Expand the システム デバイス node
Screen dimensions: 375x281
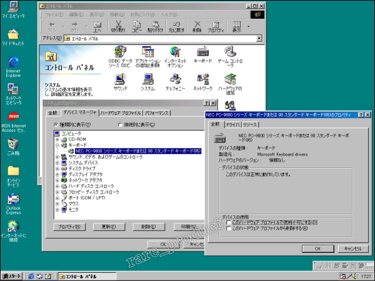57,163
